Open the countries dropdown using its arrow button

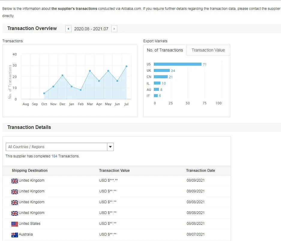click(110, 147)
